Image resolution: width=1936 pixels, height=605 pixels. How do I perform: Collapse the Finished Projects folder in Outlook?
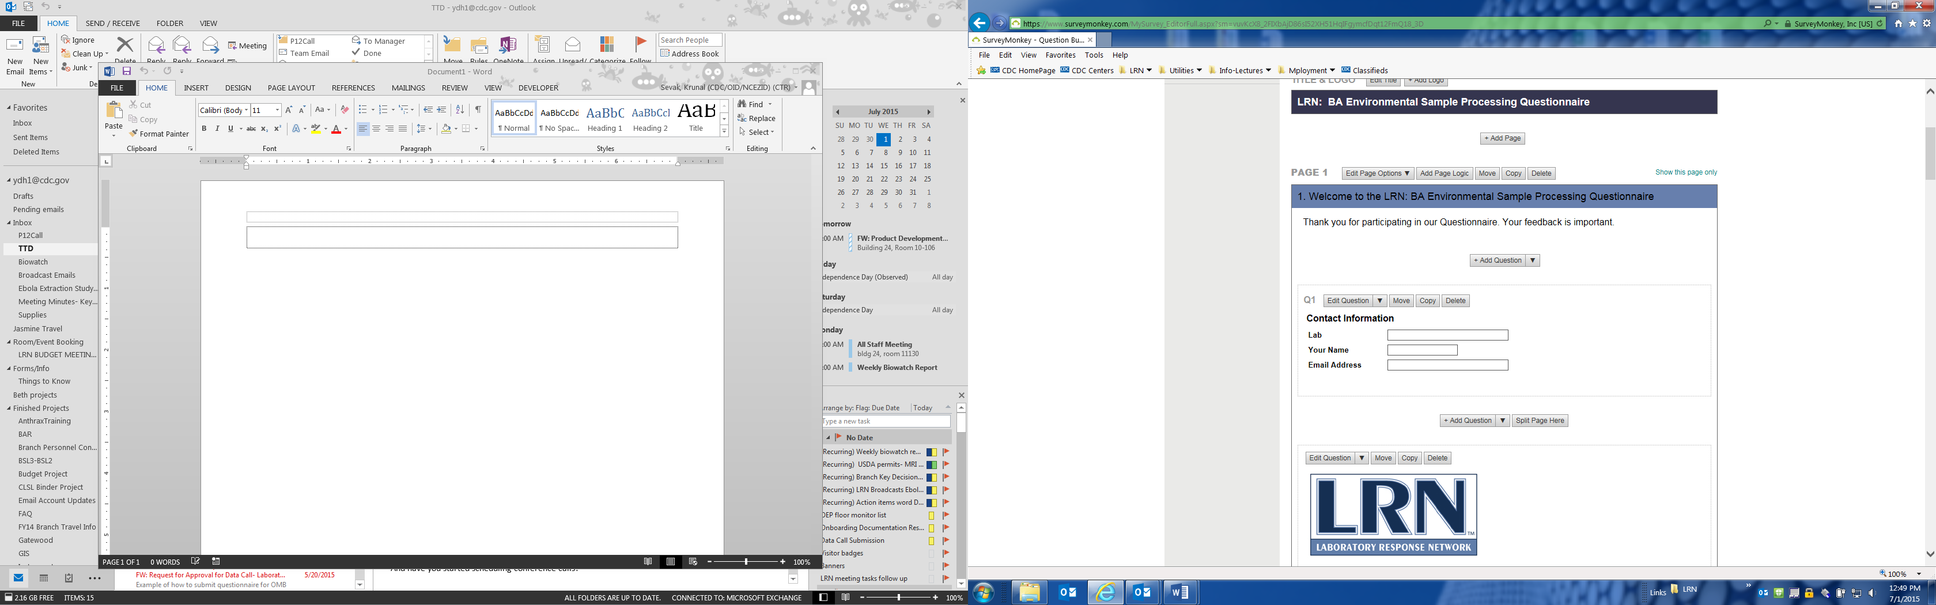(10, 408)
